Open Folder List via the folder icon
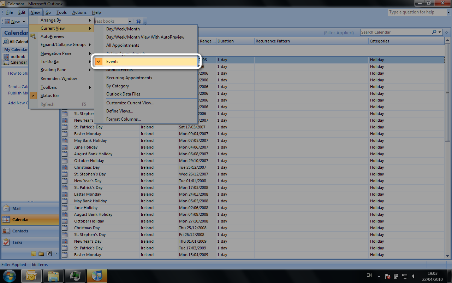The height and width of the screenshot is (283, 452). pos(41,254)
